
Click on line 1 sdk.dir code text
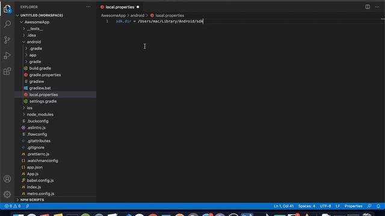(x=159, y=22)
